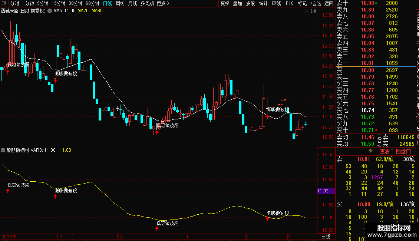
Task: Click stock title 西藏天路(日线.前复权)
Action: (23, 11)
